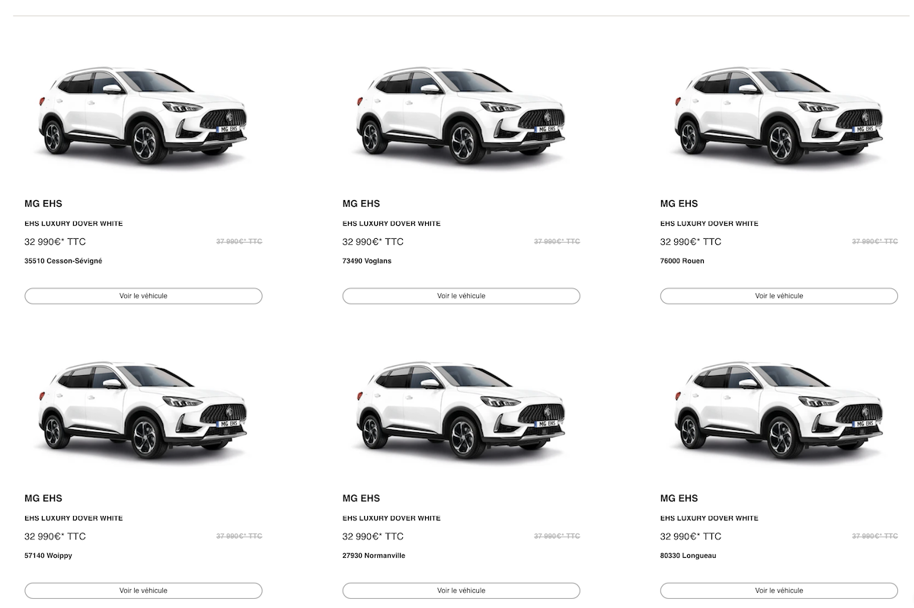
Task: Click the 'MG EHS' title of the Cesson-Sévigné car
Action: 43,204
